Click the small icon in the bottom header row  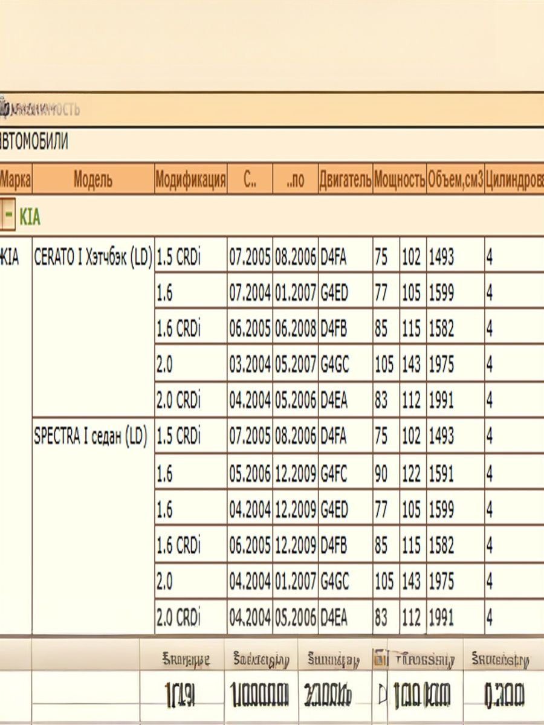(380, 659)
